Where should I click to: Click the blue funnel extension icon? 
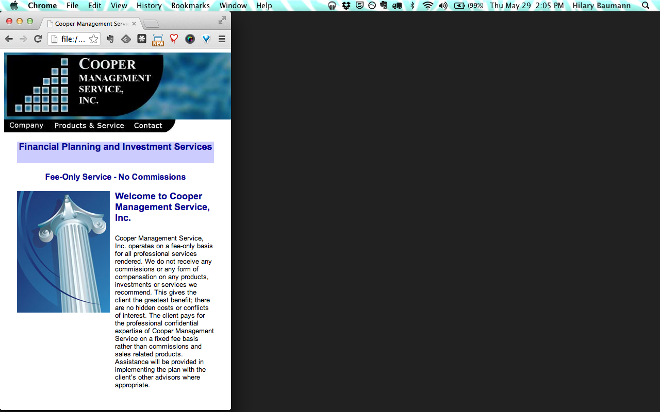tap(206, 39)
